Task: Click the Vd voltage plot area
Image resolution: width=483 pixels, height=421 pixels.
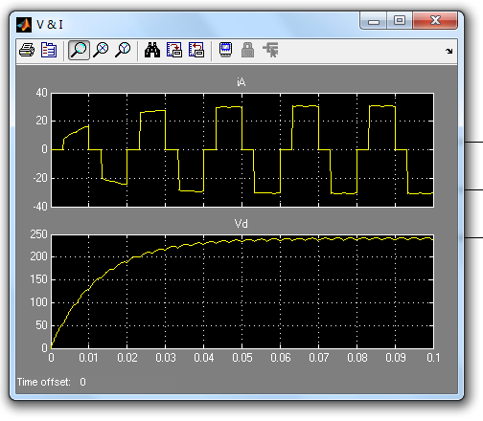Action: coord(242,292)
